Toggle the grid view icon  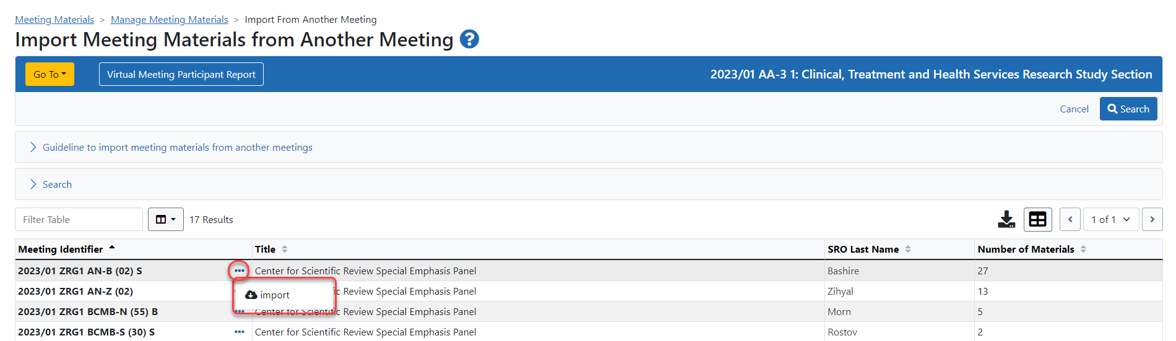pos(1037,219)
